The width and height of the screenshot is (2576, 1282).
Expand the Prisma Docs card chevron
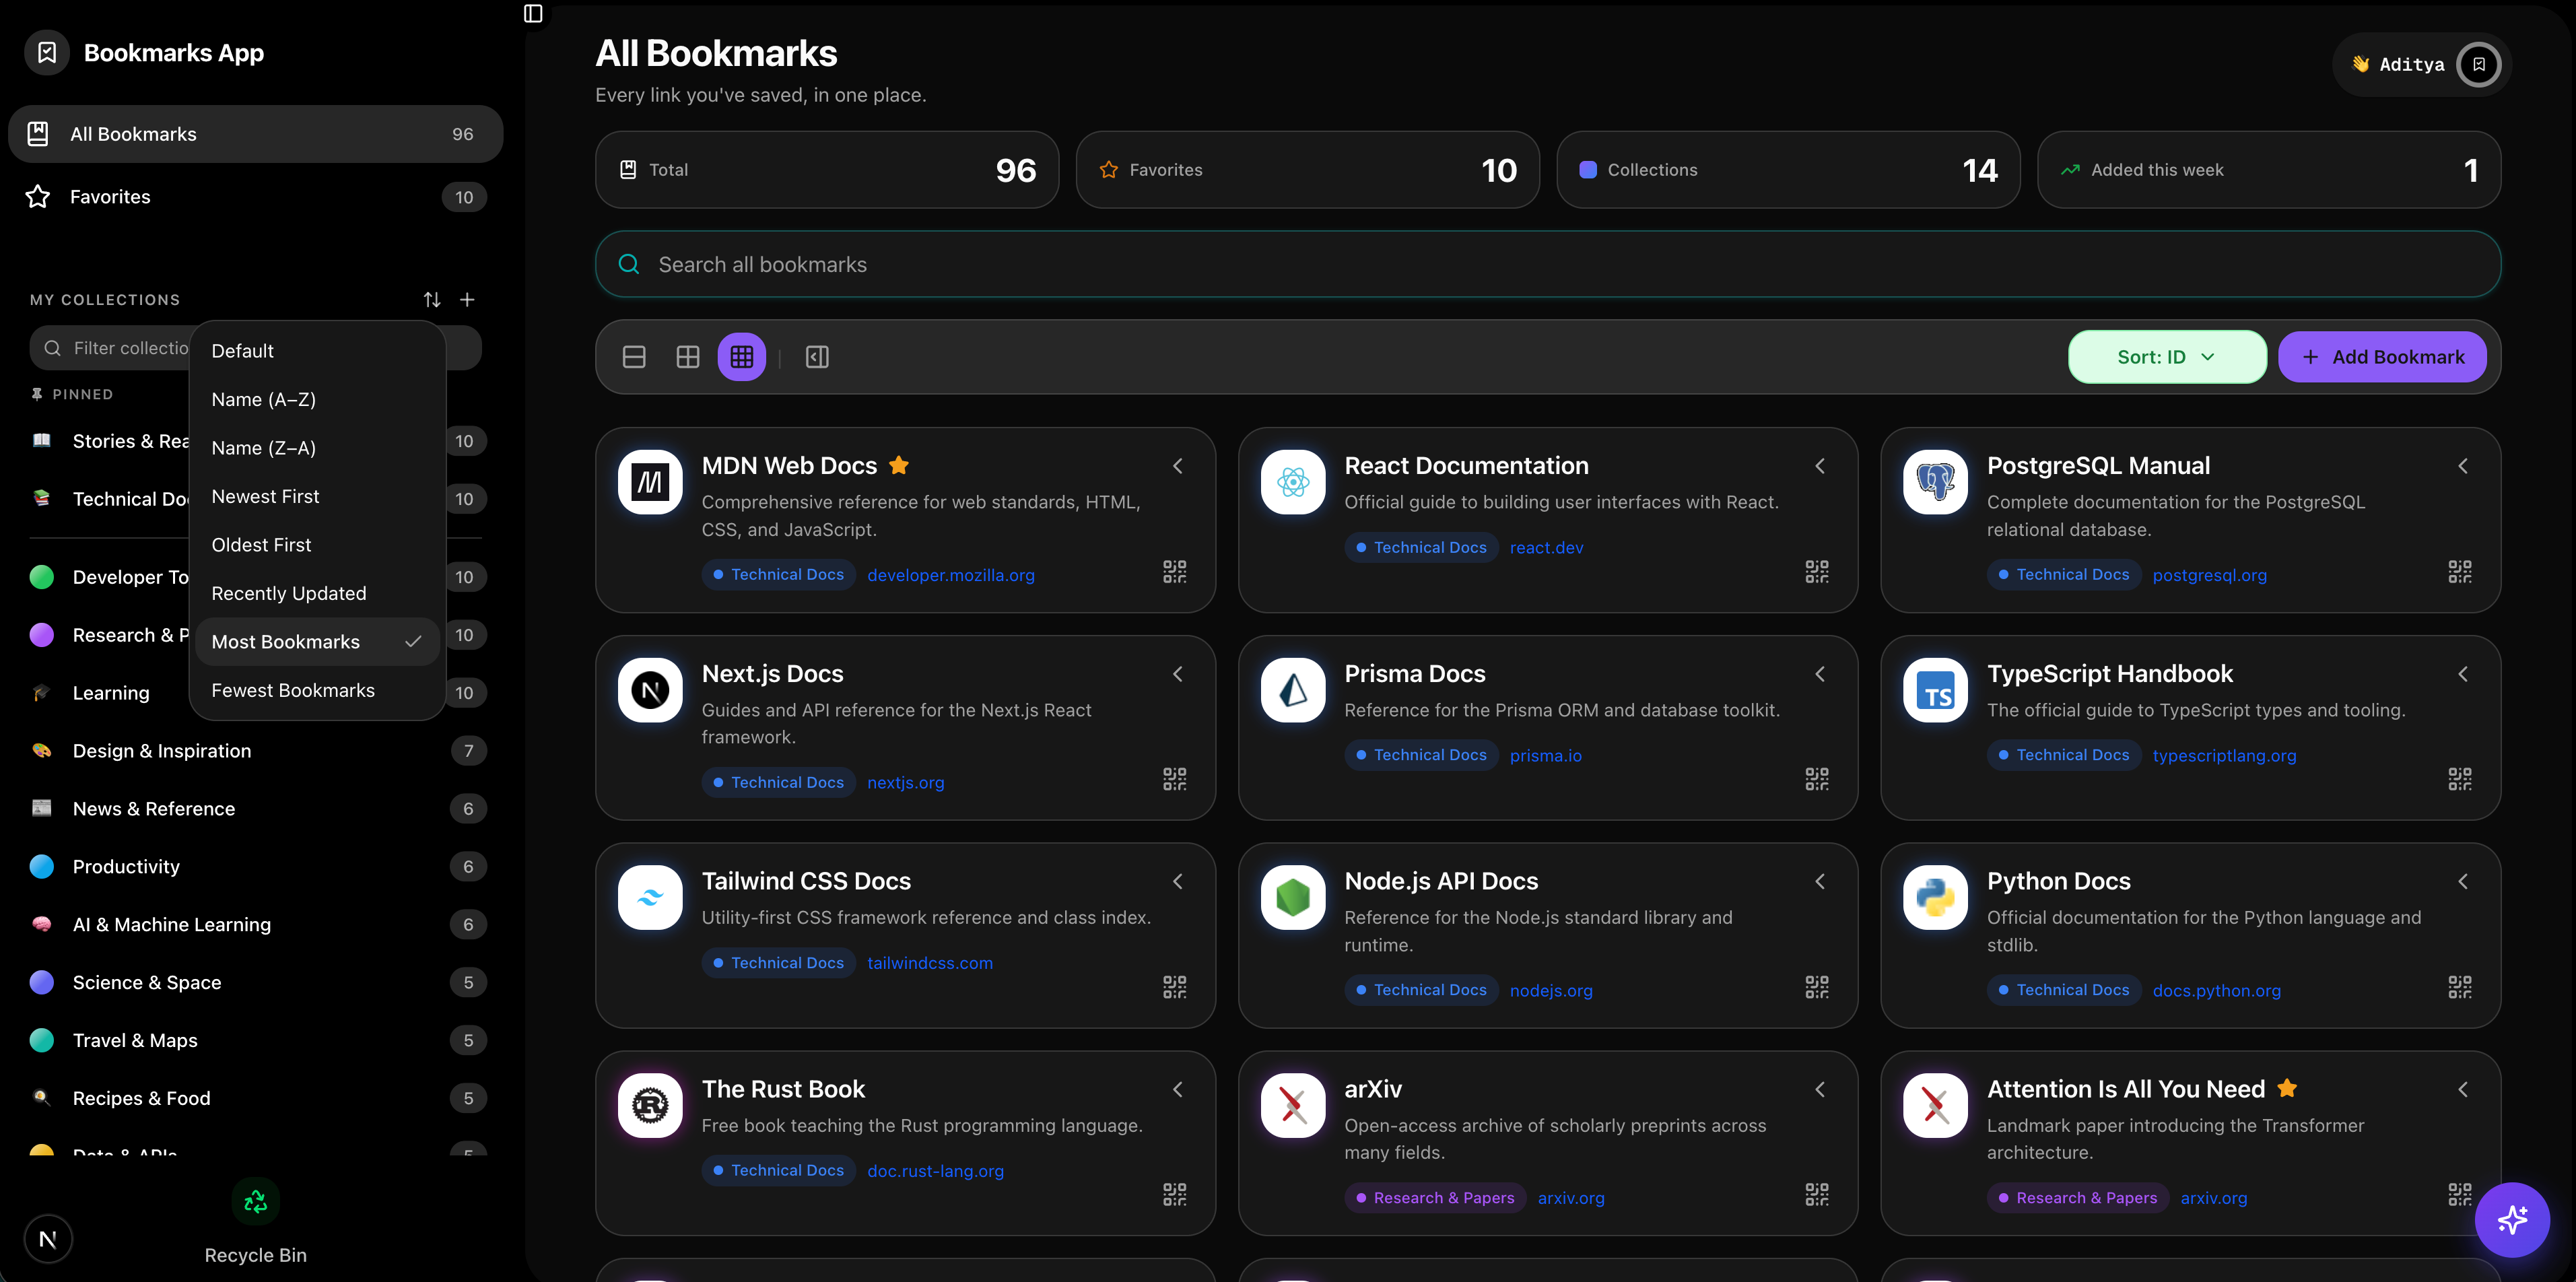[x=1820, y=674]
